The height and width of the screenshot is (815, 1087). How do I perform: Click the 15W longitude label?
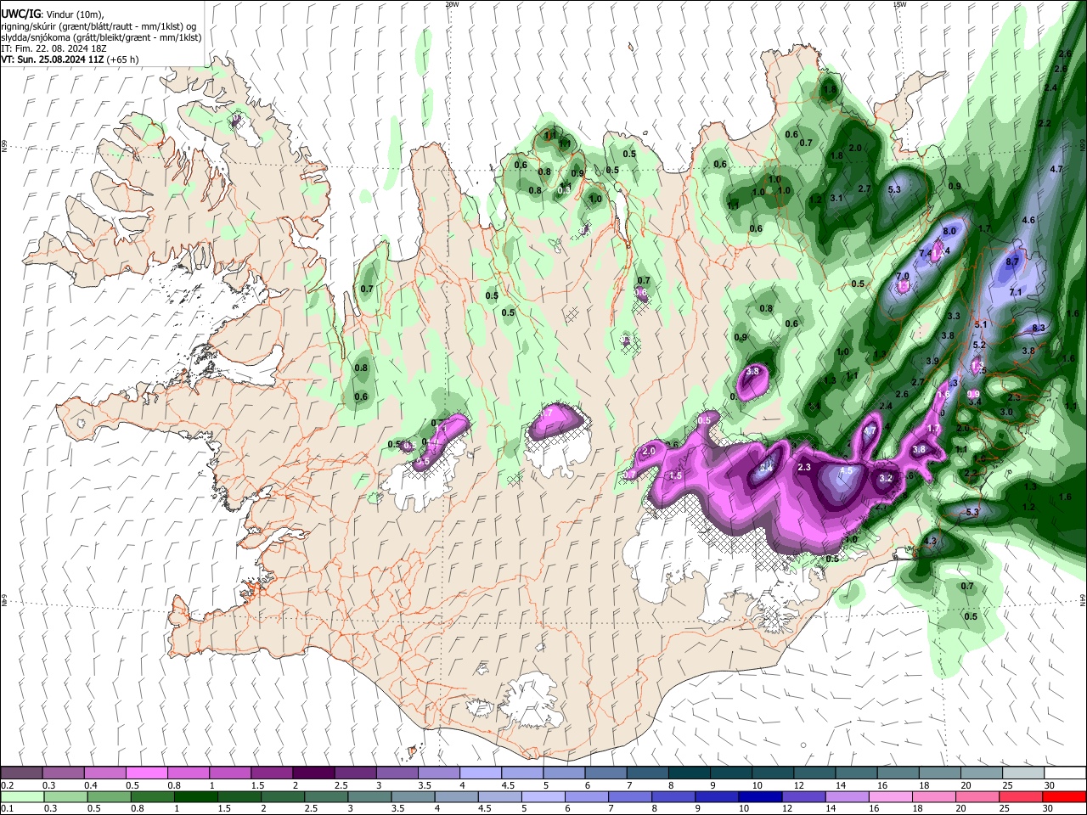click(x=899, y=4)
